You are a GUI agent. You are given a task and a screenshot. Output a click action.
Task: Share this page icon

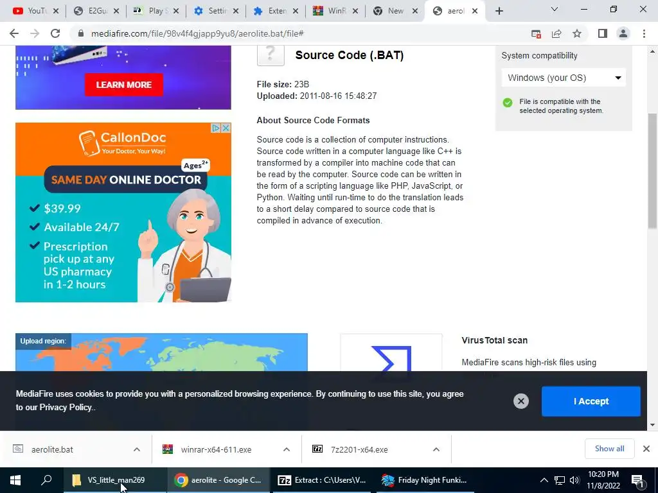tap(556, 33)
